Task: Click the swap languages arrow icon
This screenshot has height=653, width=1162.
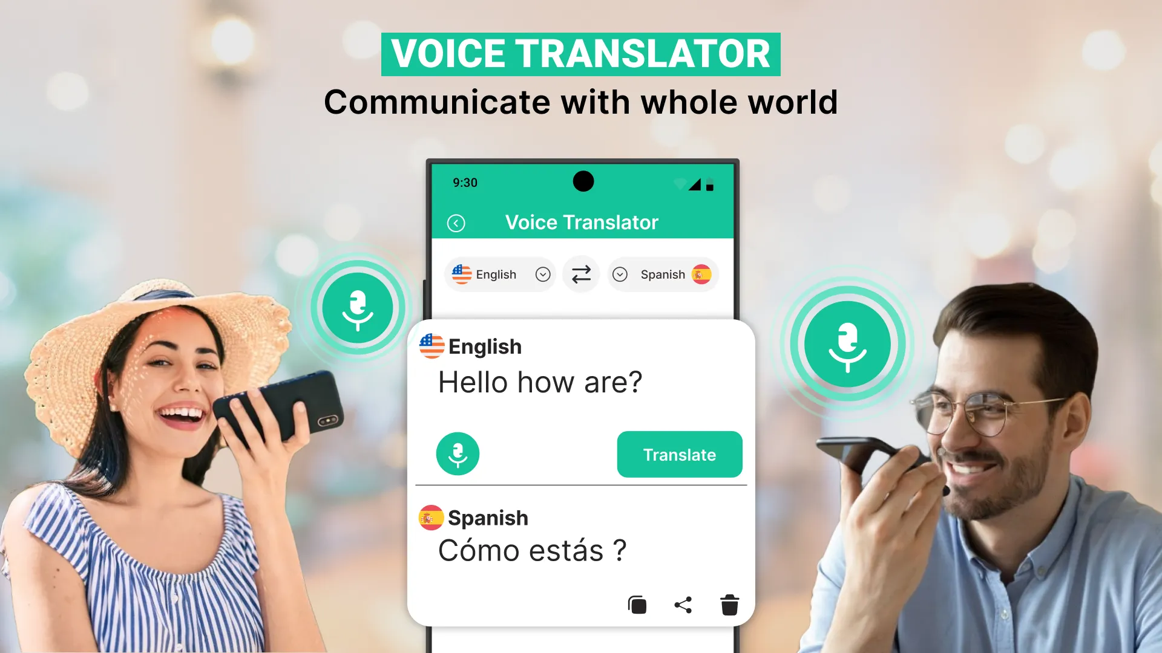Action: [581, 273]
